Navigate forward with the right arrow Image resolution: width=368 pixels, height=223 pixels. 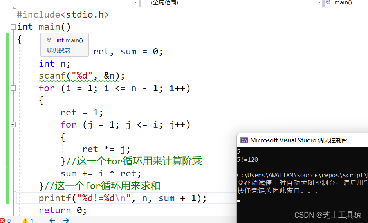[66, 220]
